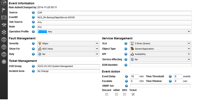Expand Object Type dropdown showing GenericApplication
The width and height of the screenshot is (207, 101).
click(x=161, y=49)
